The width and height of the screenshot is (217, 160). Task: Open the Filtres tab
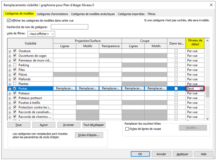coord(151,14)
